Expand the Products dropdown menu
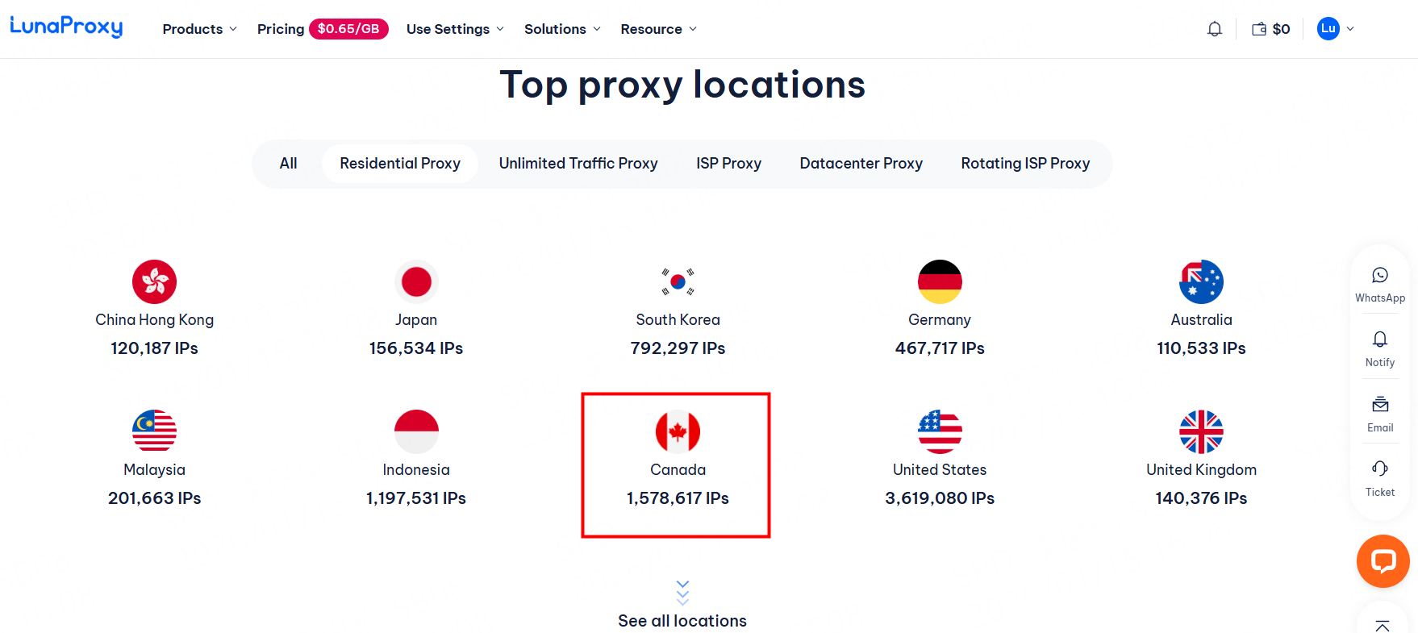The height and width of the screenshot is (633, 1418). 199,29
